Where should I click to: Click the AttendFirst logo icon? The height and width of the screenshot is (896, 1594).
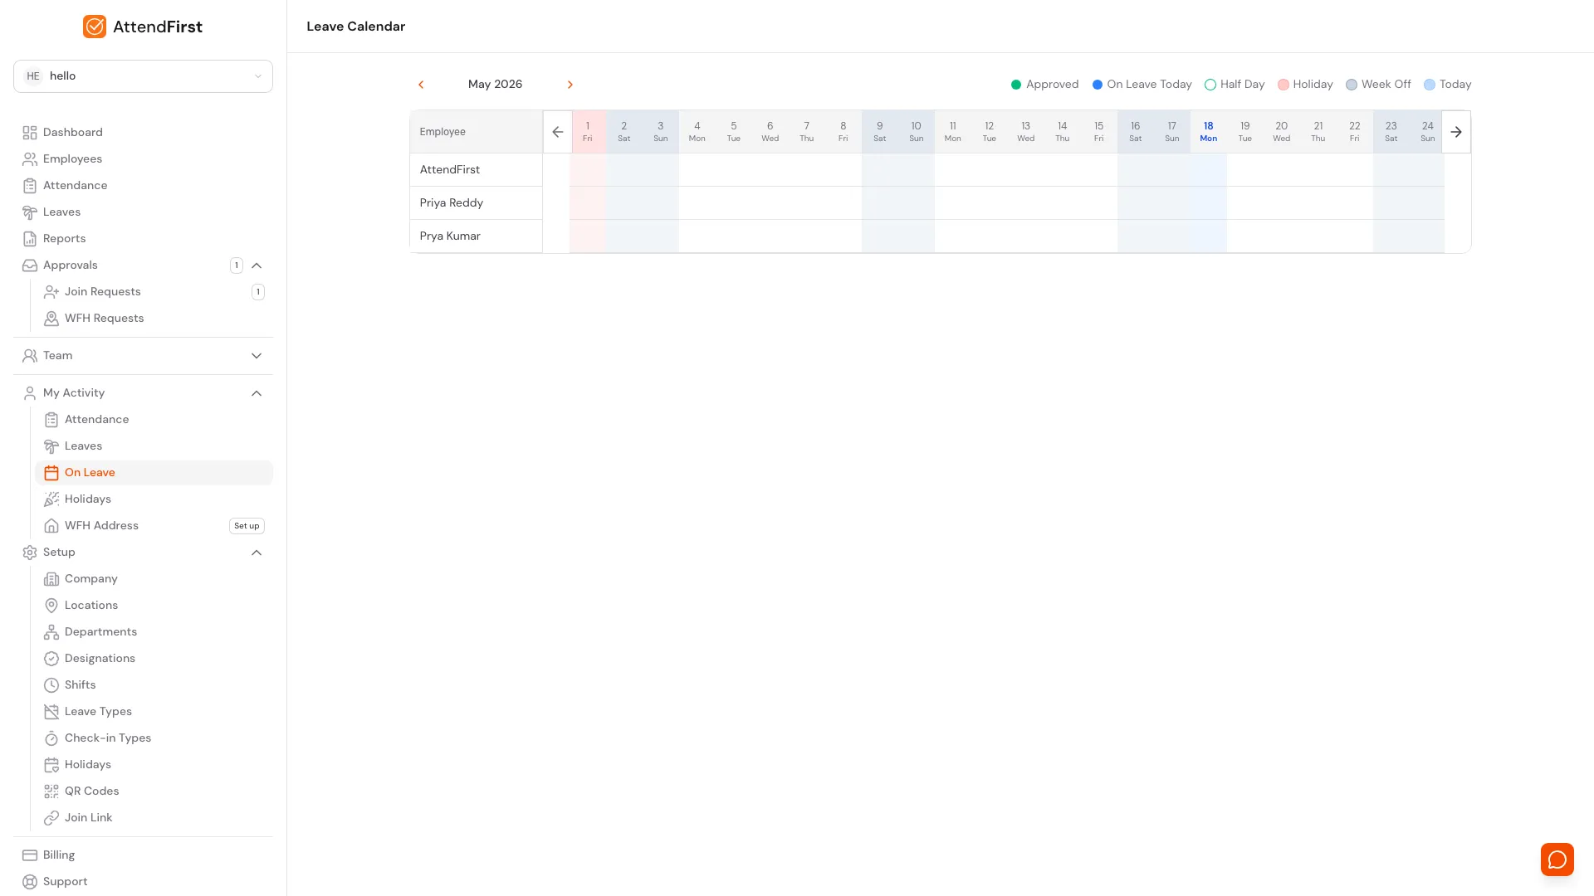[95, 27]
